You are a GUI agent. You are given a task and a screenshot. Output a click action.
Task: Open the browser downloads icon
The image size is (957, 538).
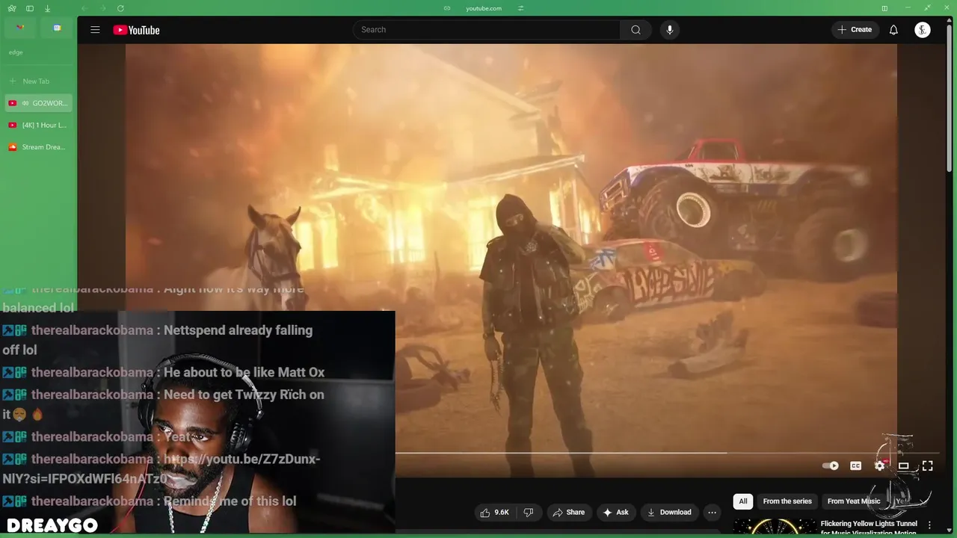coord(47,8)
